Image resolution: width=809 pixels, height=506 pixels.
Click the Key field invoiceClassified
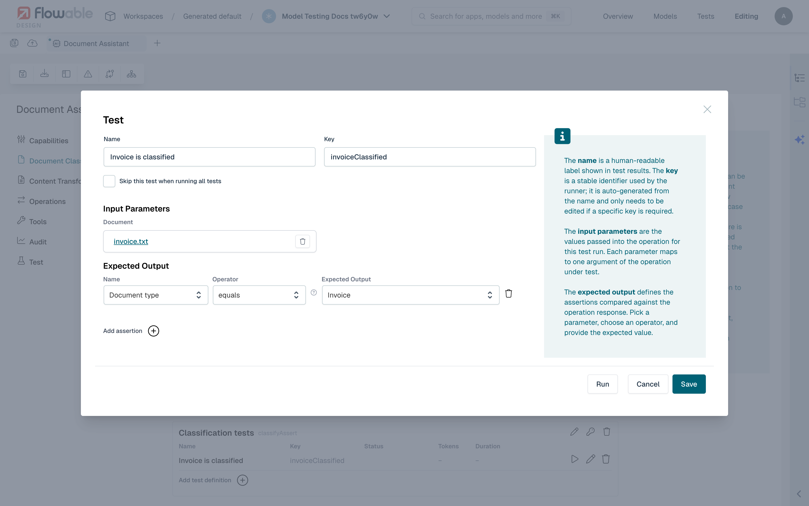click(x=430, y=157)
